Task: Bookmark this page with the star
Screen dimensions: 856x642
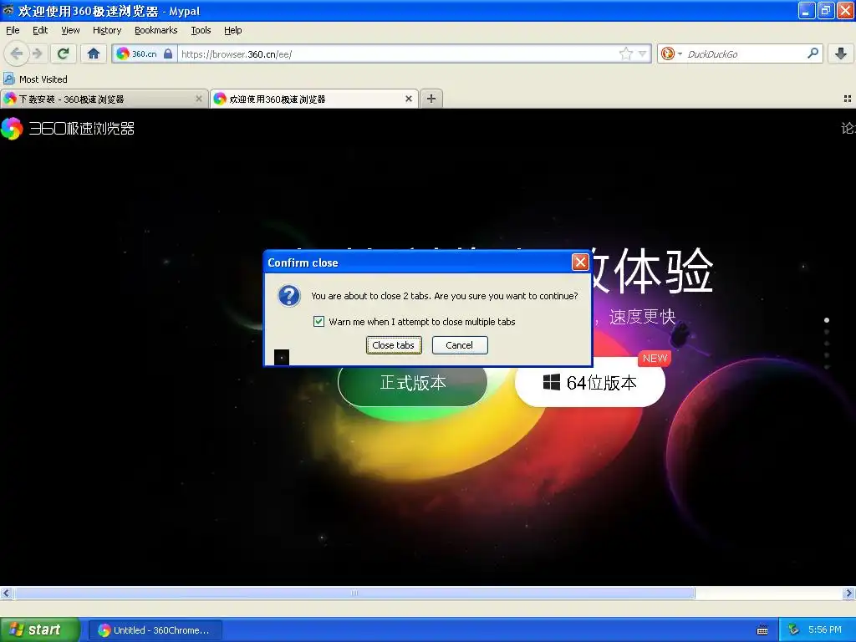Action: tap(625, 53)
